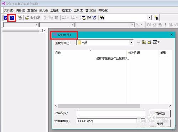Click the 打开(O) button
The image size is (178, 132).
[x=160, y=114]
